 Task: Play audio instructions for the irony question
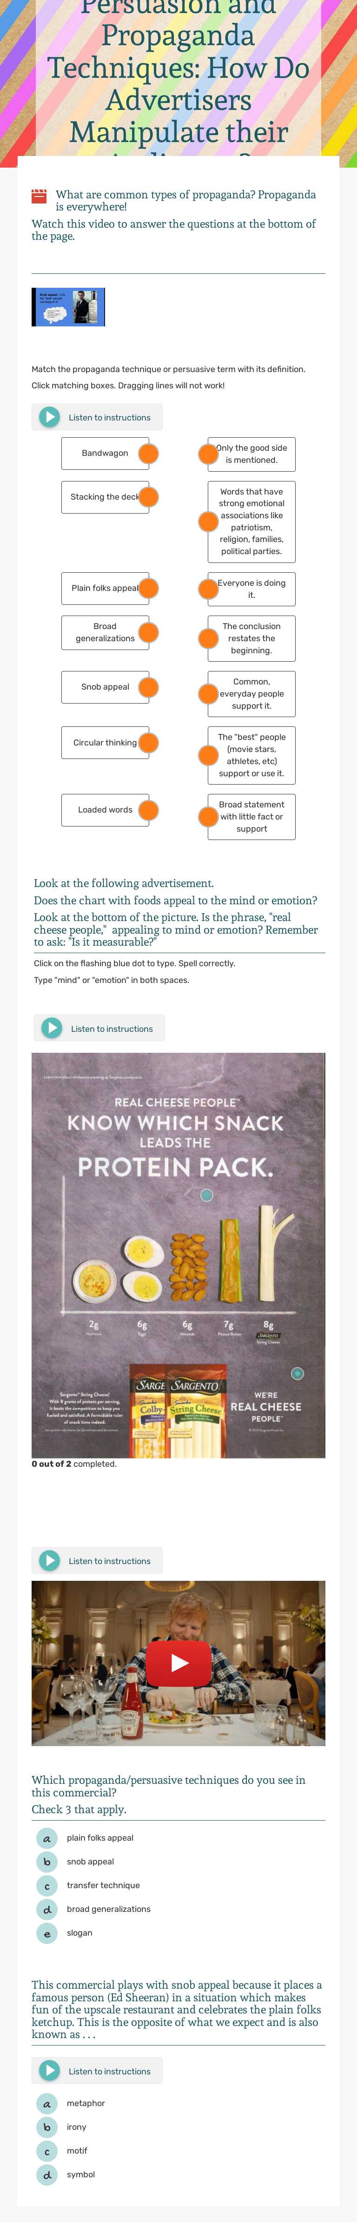pyautogui.click(x=50, y=2071)
